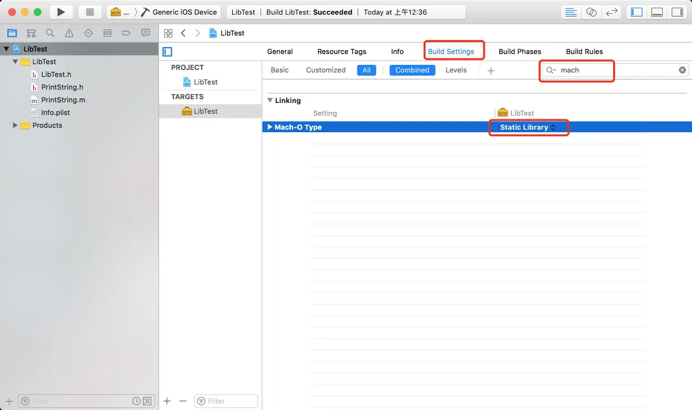Show All build settings

tap(366, 70)
